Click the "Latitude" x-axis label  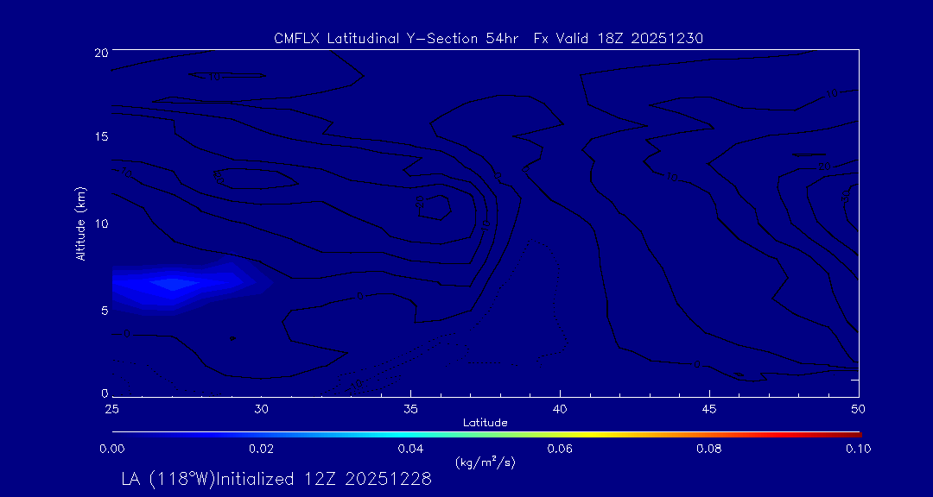coord(486,423)
